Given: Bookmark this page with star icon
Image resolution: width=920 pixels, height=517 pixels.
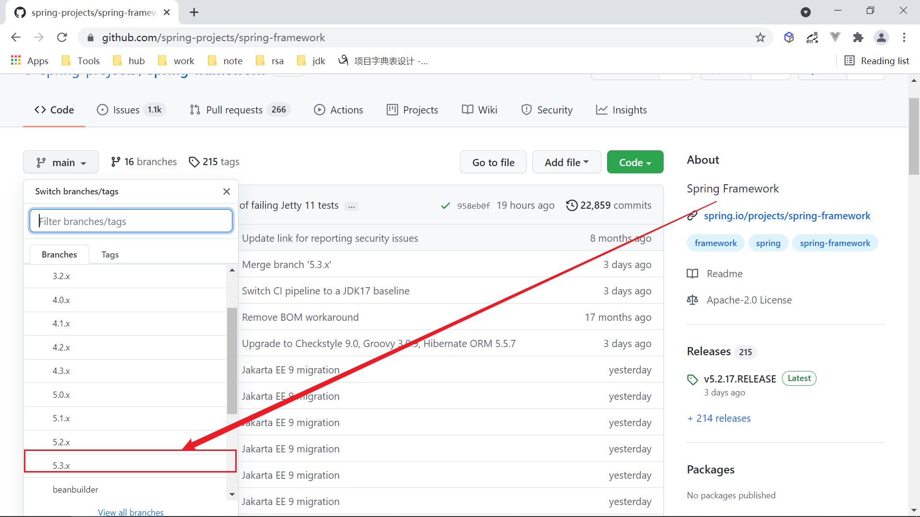Looking at the screenshot, I should [x=760, y=37].
